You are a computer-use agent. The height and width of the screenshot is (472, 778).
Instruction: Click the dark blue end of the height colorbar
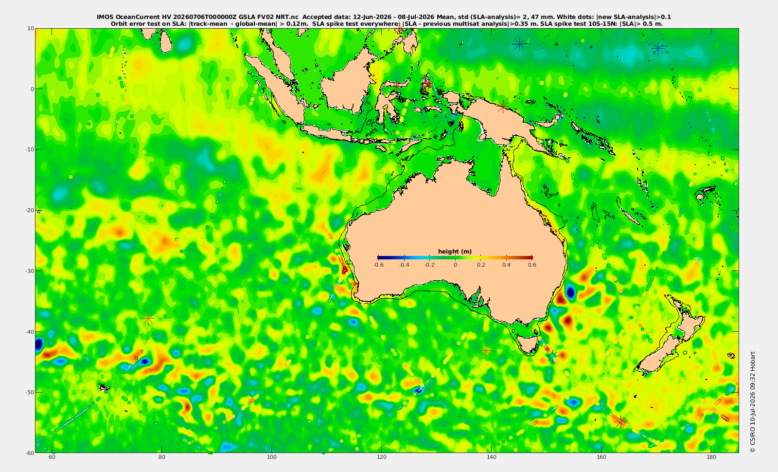click(380, 257)
